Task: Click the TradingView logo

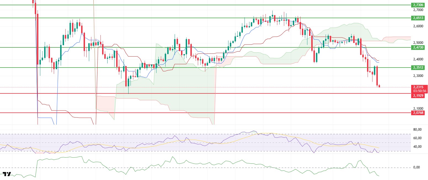Action: click(7, 174)
